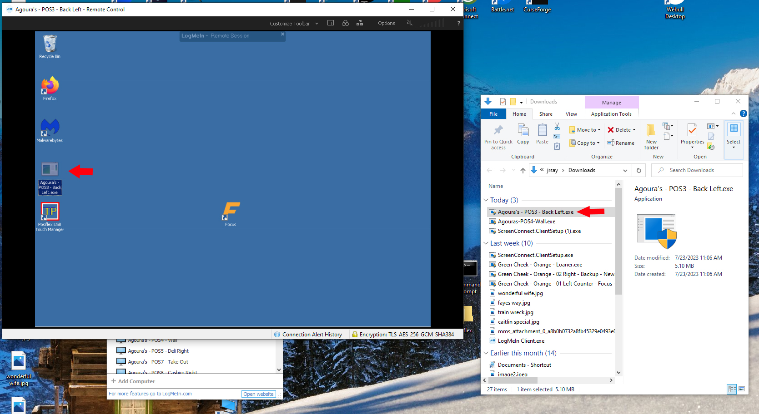This screenshot has height=414, width=759.
Task: Switch to the Share ribbon tab
Action: pyautogui.click(x=546, y=114)
